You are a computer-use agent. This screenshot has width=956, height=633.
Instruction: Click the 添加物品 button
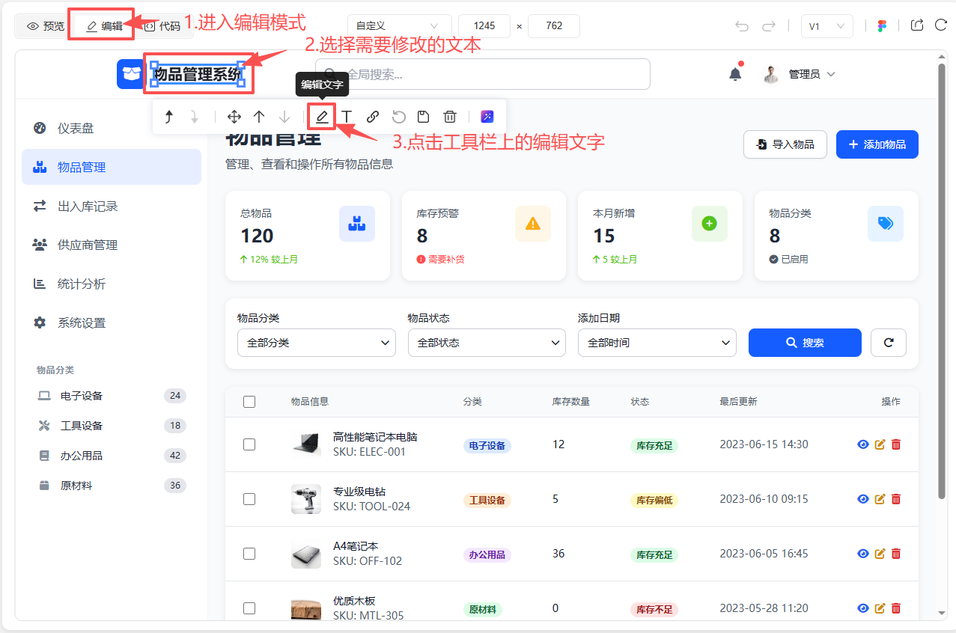point(877,144)
